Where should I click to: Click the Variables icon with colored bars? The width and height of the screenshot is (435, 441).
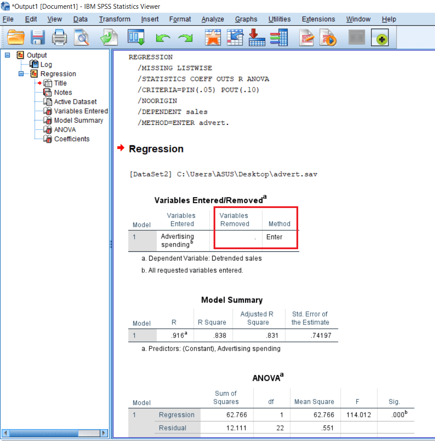[279, 37]
